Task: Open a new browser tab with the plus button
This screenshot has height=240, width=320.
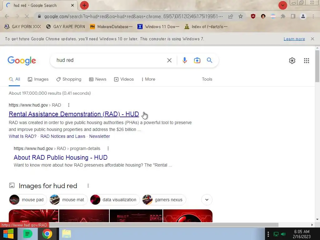Action: (84, 6)
